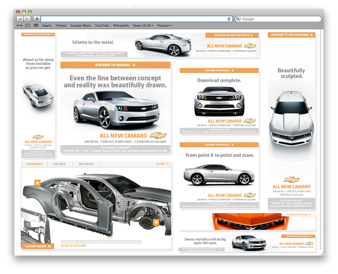Expand the Popular bookmark folder
Viewport: 338px width, 274px height.
click(x=164, y=25)
